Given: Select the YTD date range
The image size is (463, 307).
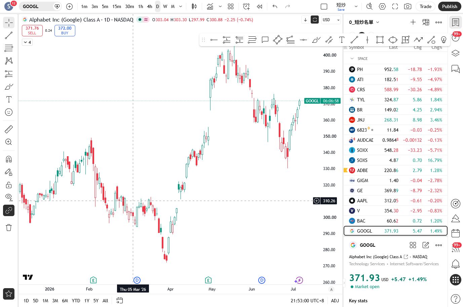Looking at the screenshot, I should (x=76, y=301).
